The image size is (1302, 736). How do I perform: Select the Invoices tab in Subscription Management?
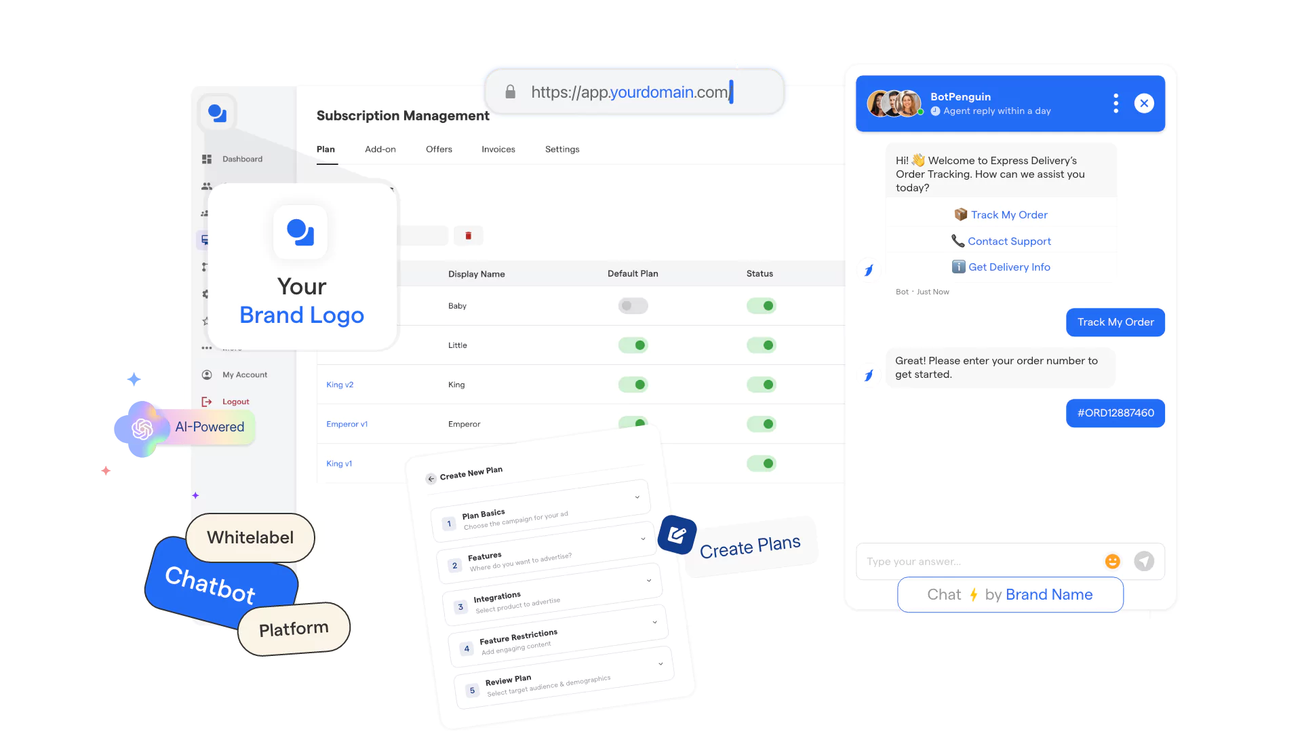[x=498, y=149]
